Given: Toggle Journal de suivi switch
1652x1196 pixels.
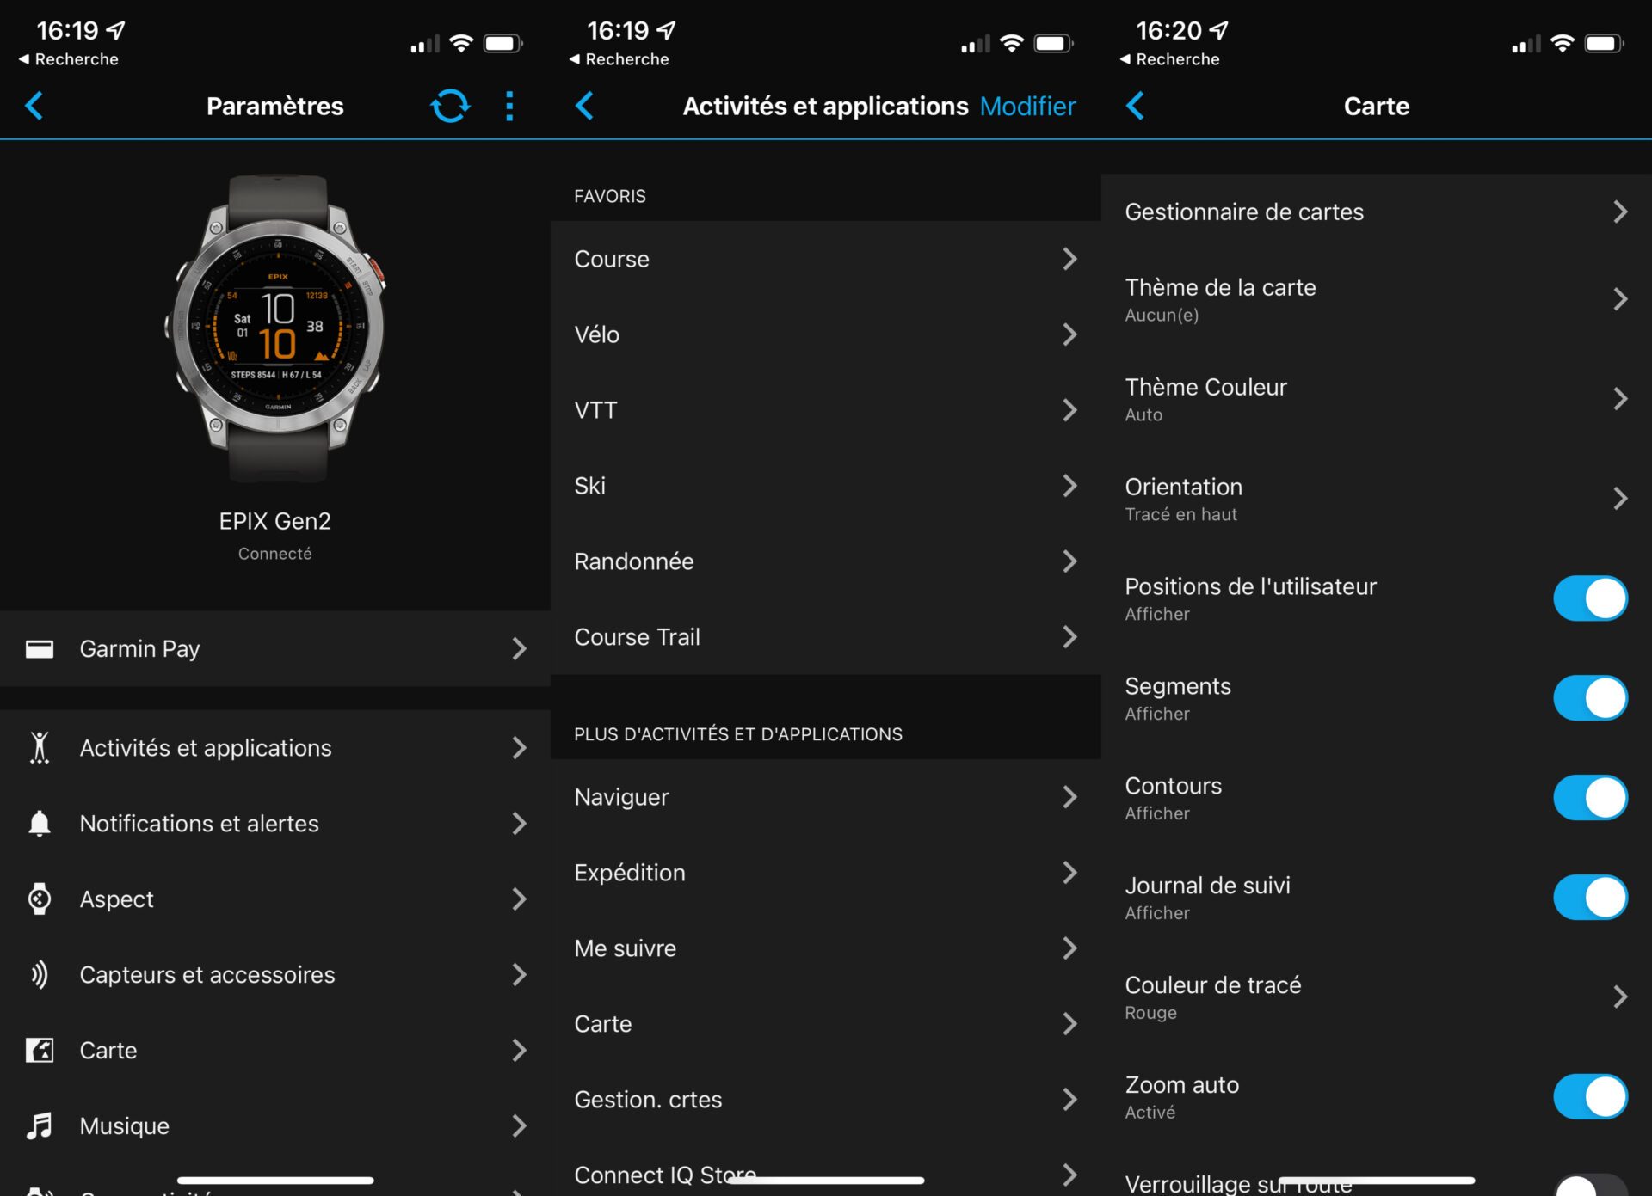Looking at the screenshot, I should tap(1590, 898).
